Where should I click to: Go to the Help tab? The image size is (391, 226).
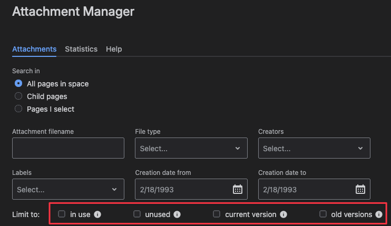click(114, 49)
